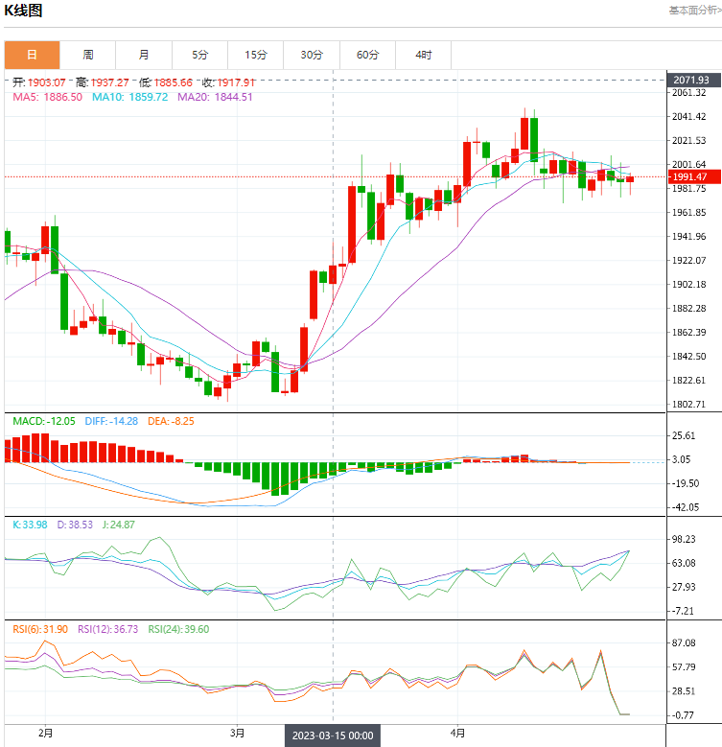The height and width of the screenshot is (747, 722).
Task: Click the RSI(6): 31.90 label
Action: pyautogui.click(x=40, y=629)
